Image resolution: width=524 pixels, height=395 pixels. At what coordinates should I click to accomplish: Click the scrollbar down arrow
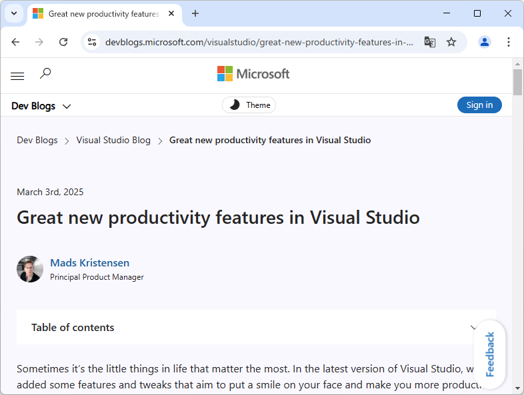[x=517, y=388]
